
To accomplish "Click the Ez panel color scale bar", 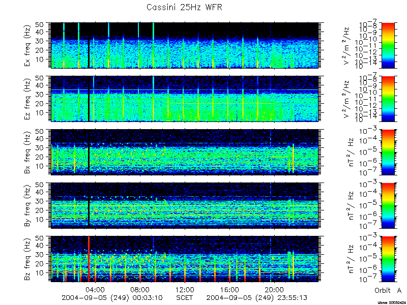I will 388,99.
